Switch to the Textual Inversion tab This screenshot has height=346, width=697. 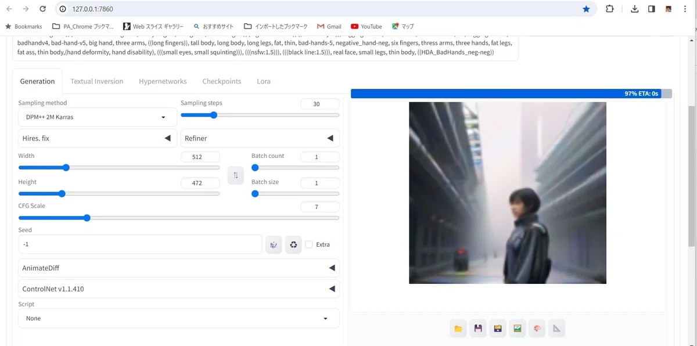[x=97, y=81]
